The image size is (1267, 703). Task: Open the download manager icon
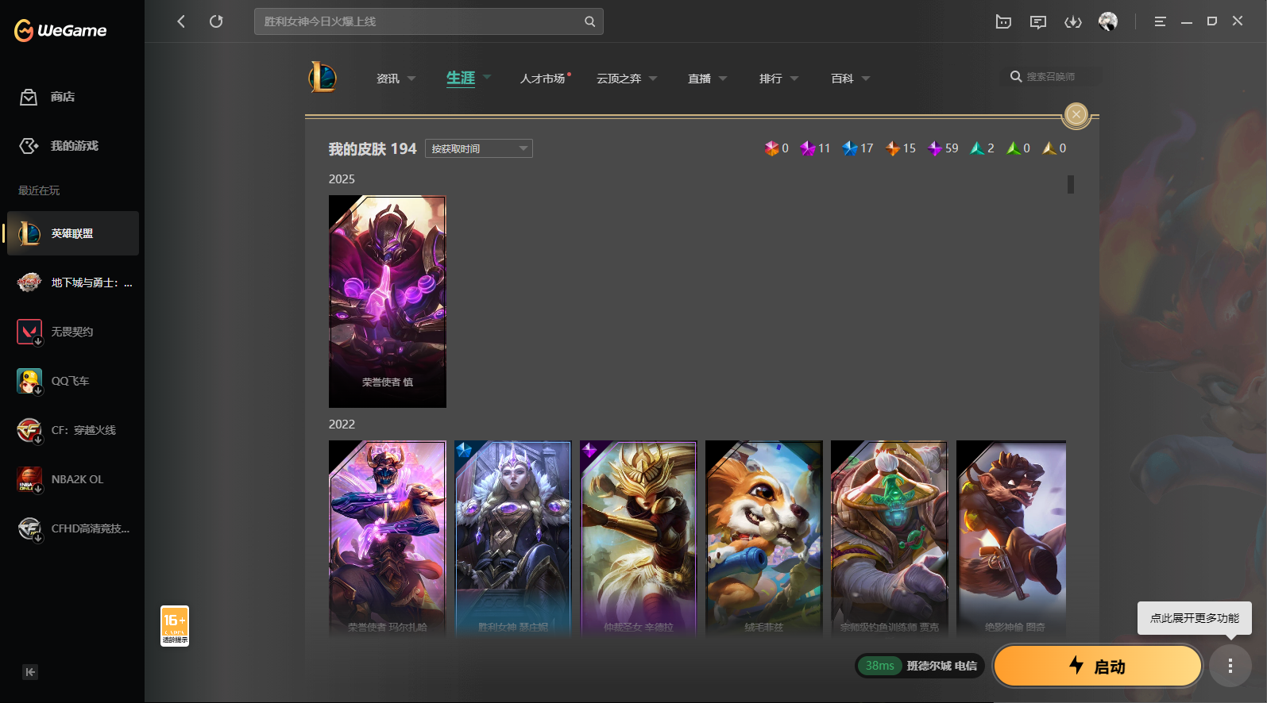[x=1073, y=21]
